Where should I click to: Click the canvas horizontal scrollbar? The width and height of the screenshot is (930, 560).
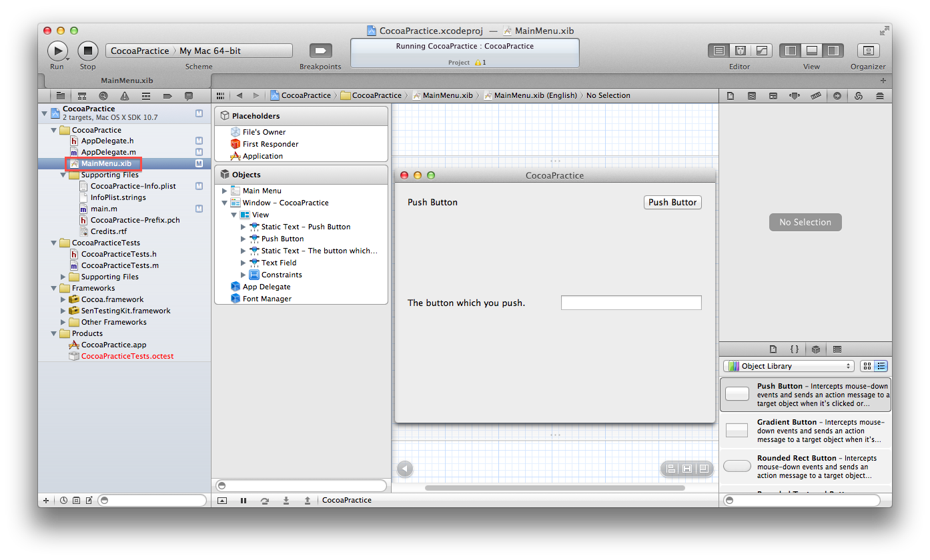[x=554, y=488]
